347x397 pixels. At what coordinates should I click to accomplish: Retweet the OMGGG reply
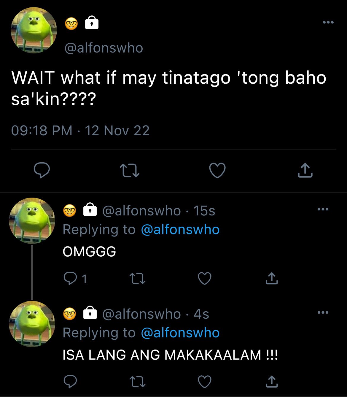[138, 279]
